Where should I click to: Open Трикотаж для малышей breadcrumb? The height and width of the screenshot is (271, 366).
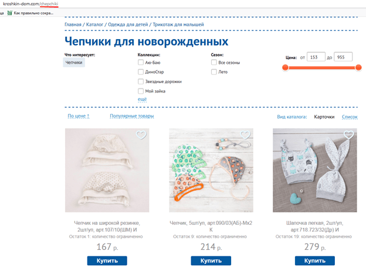coord(178,25)
